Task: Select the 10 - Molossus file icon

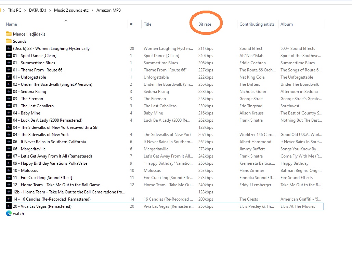Action: click(x=9, y=170)
